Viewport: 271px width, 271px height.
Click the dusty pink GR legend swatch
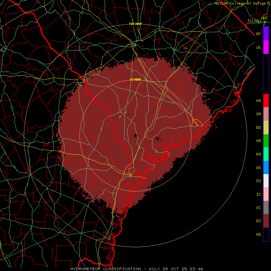(x=266, y=114)
